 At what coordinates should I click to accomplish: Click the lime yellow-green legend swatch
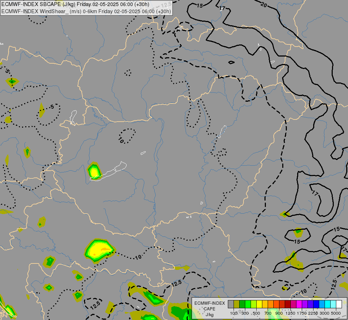pyautogui.click(x=254, y=304)
